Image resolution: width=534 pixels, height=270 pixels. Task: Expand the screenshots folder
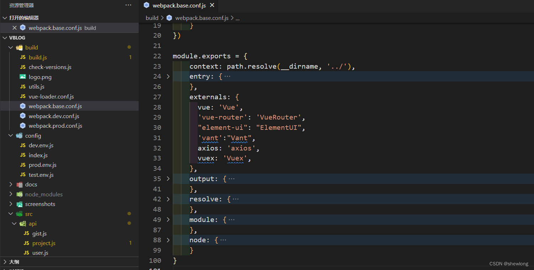pos(11,204)
